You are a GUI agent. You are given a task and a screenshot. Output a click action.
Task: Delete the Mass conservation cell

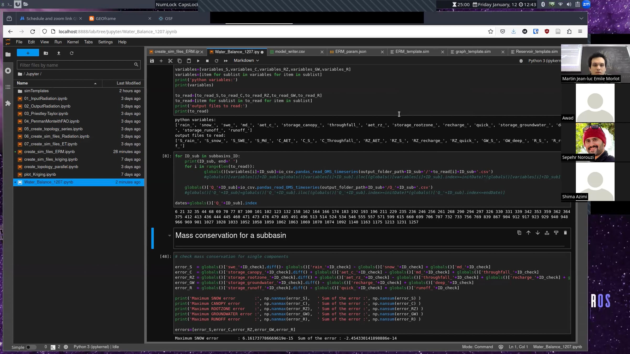click(x=565, y=233)
